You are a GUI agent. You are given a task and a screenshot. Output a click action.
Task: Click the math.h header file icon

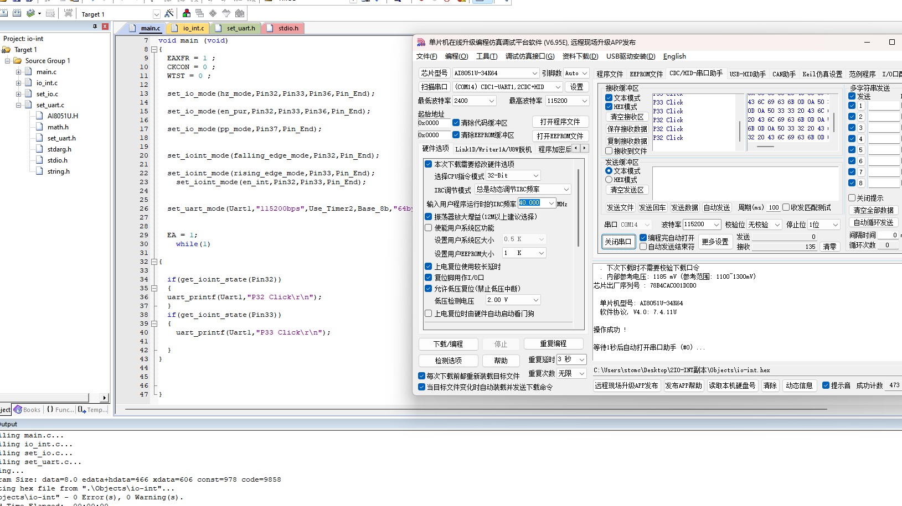click(39, 127)
